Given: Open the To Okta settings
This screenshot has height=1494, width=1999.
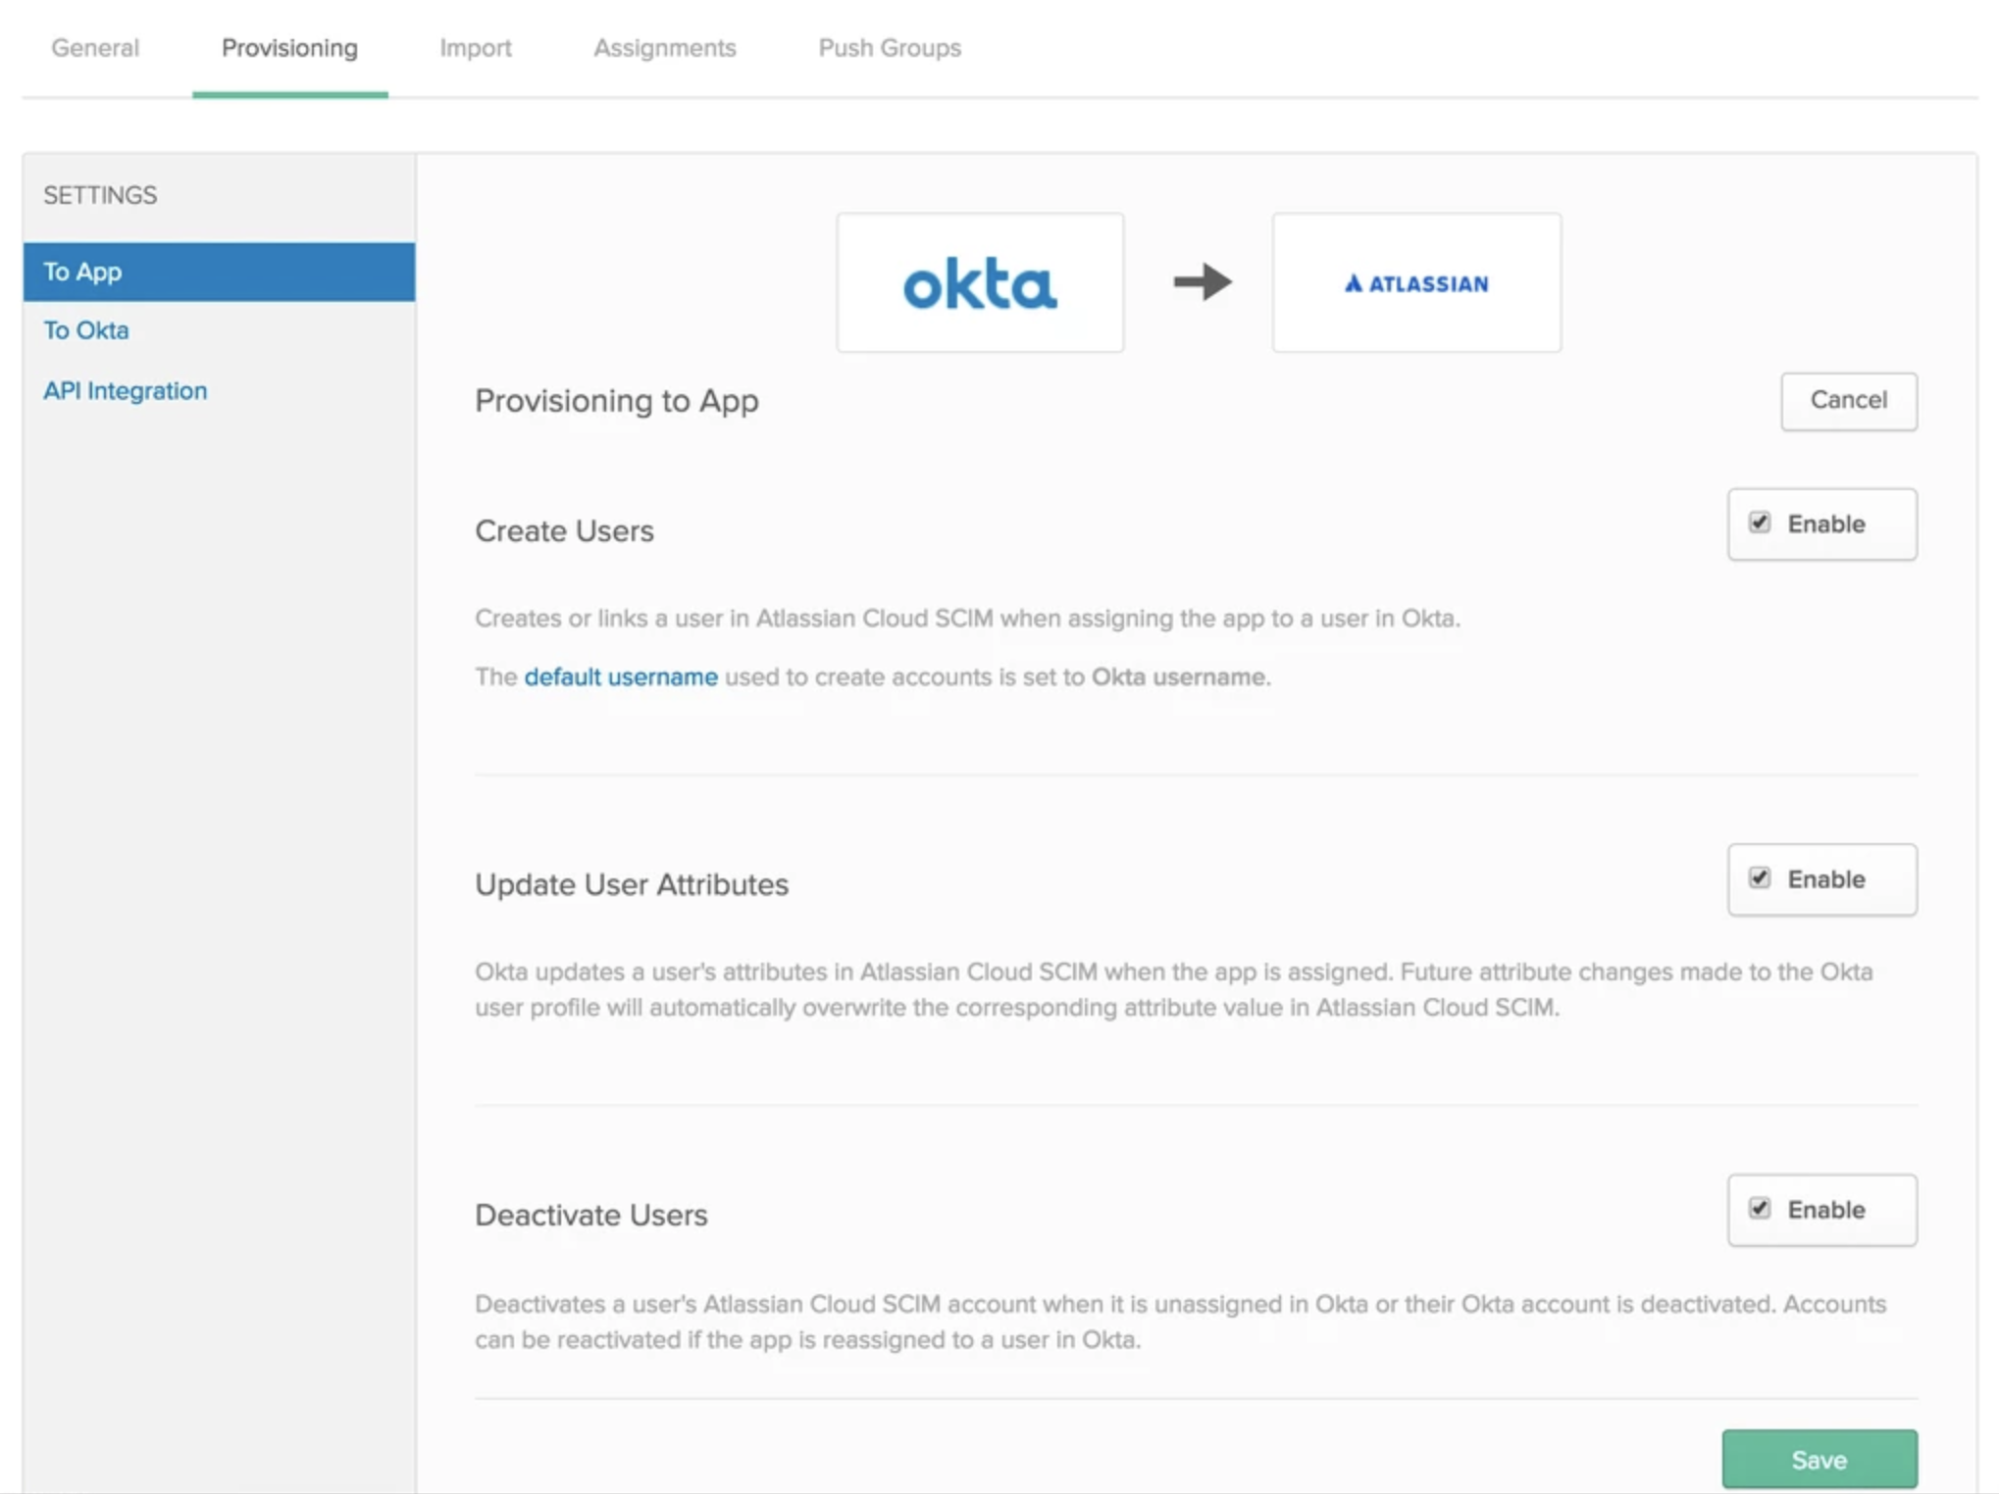Looking at the screenshot, I should pyautogui.click(x=86, y=330).
